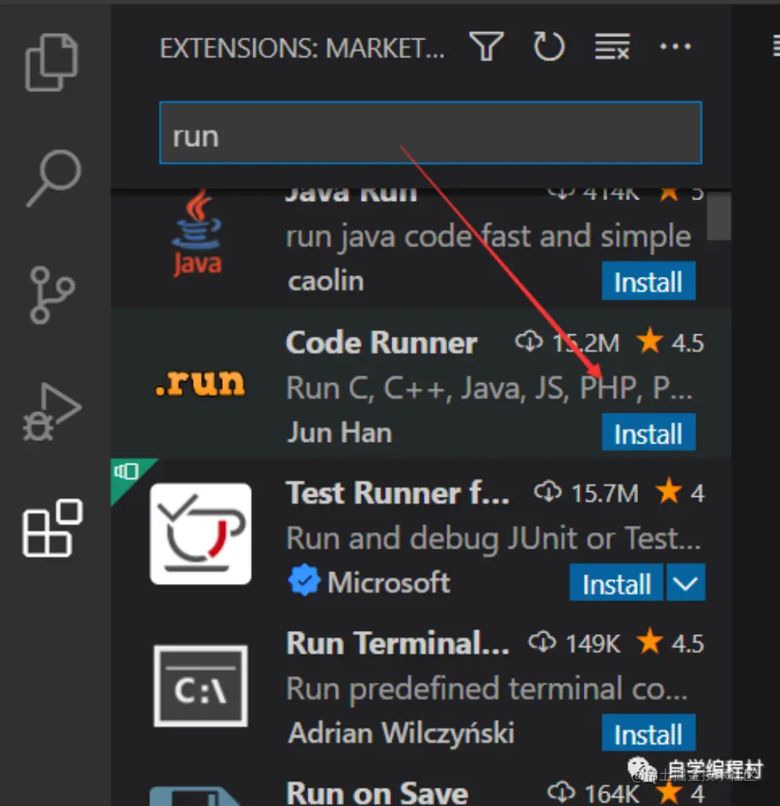Expand the Test Runner install dropdown arrow
The width and height of the screenshot is (780, 806).
pos(686,582)
